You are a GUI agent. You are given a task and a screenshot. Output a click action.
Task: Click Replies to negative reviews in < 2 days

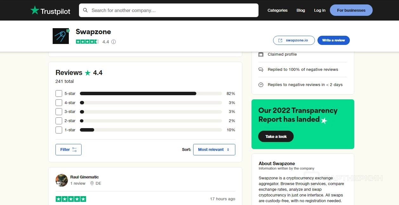(x=305, y=85)
